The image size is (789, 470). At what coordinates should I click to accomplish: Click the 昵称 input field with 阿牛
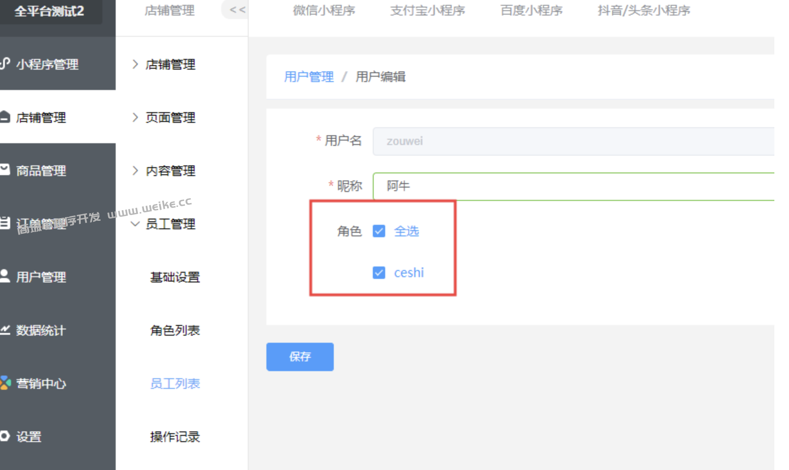[574, 186]
